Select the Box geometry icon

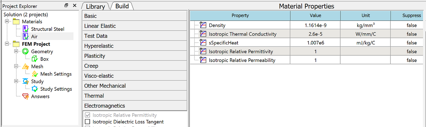35,59
